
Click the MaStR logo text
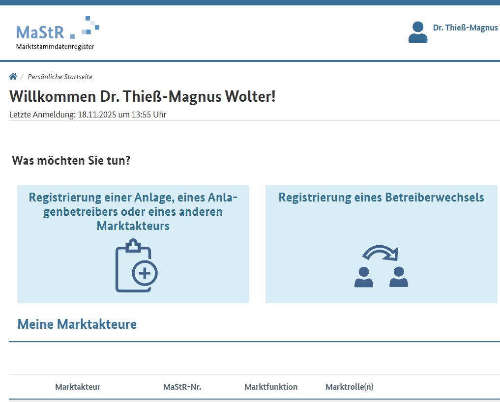point(40,32)
